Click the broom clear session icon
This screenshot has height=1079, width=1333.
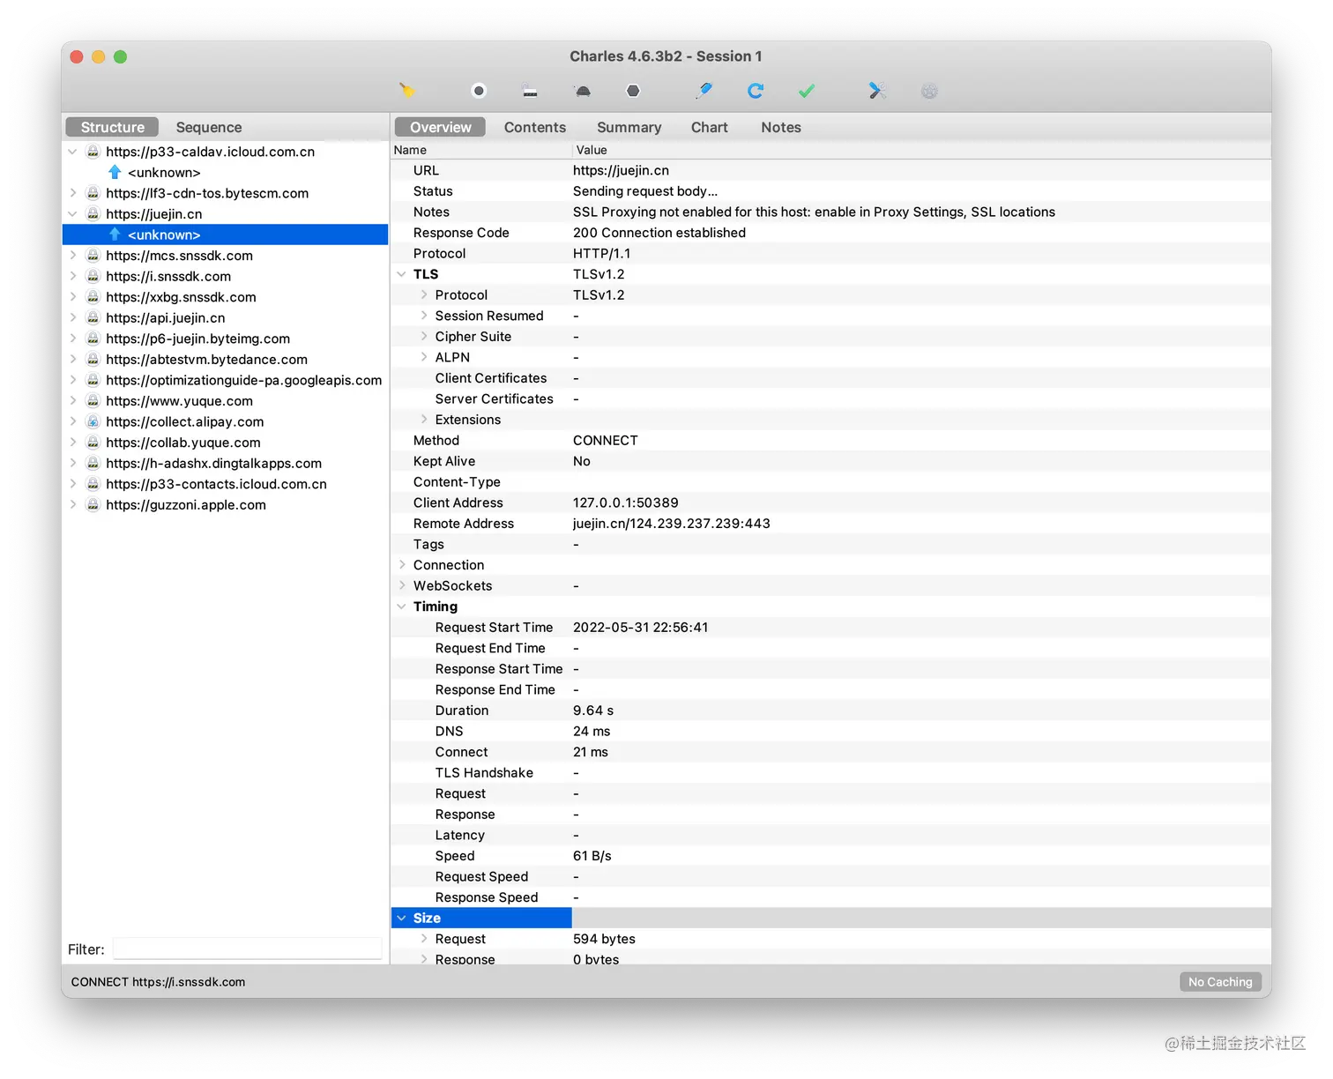click(x=406, y=90)
